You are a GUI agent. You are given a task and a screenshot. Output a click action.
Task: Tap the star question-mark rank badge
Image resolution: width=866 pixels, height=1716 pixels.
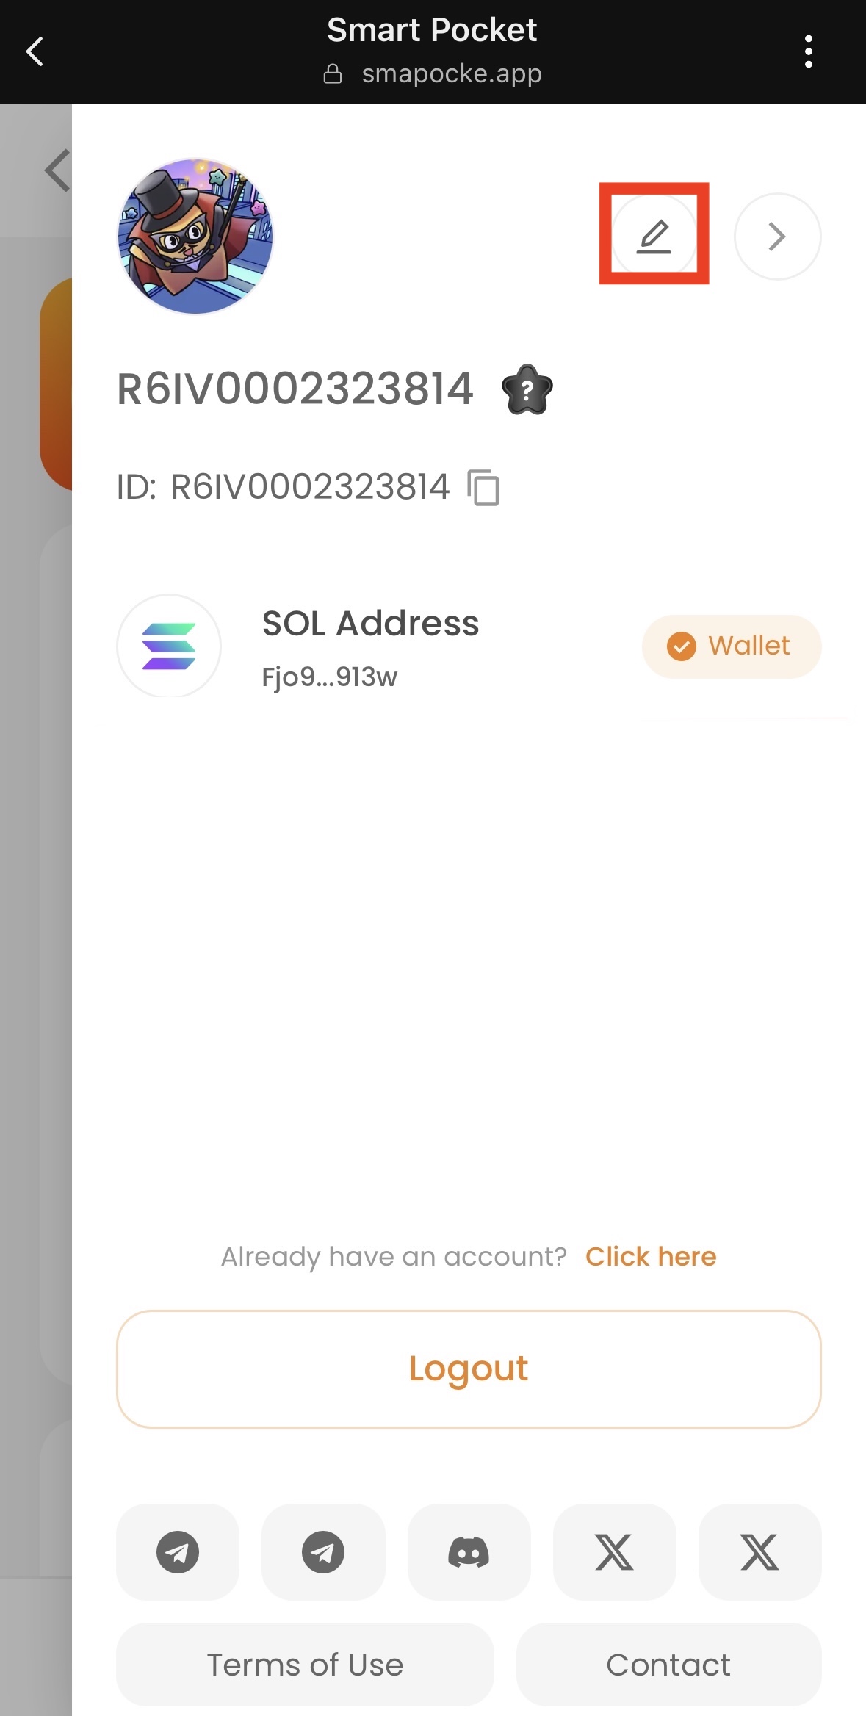click(527, 390)
